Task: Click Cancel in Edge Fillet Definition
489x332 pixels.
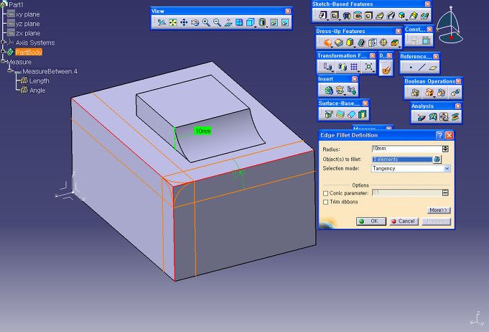Action: tap(404, 221)
